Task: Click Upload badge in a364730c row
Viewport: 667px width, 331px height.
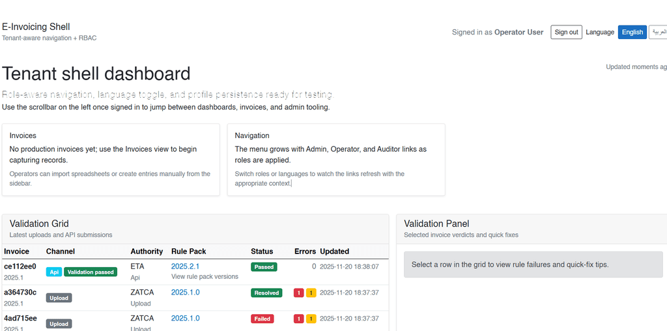Action: tap(59, 298)
